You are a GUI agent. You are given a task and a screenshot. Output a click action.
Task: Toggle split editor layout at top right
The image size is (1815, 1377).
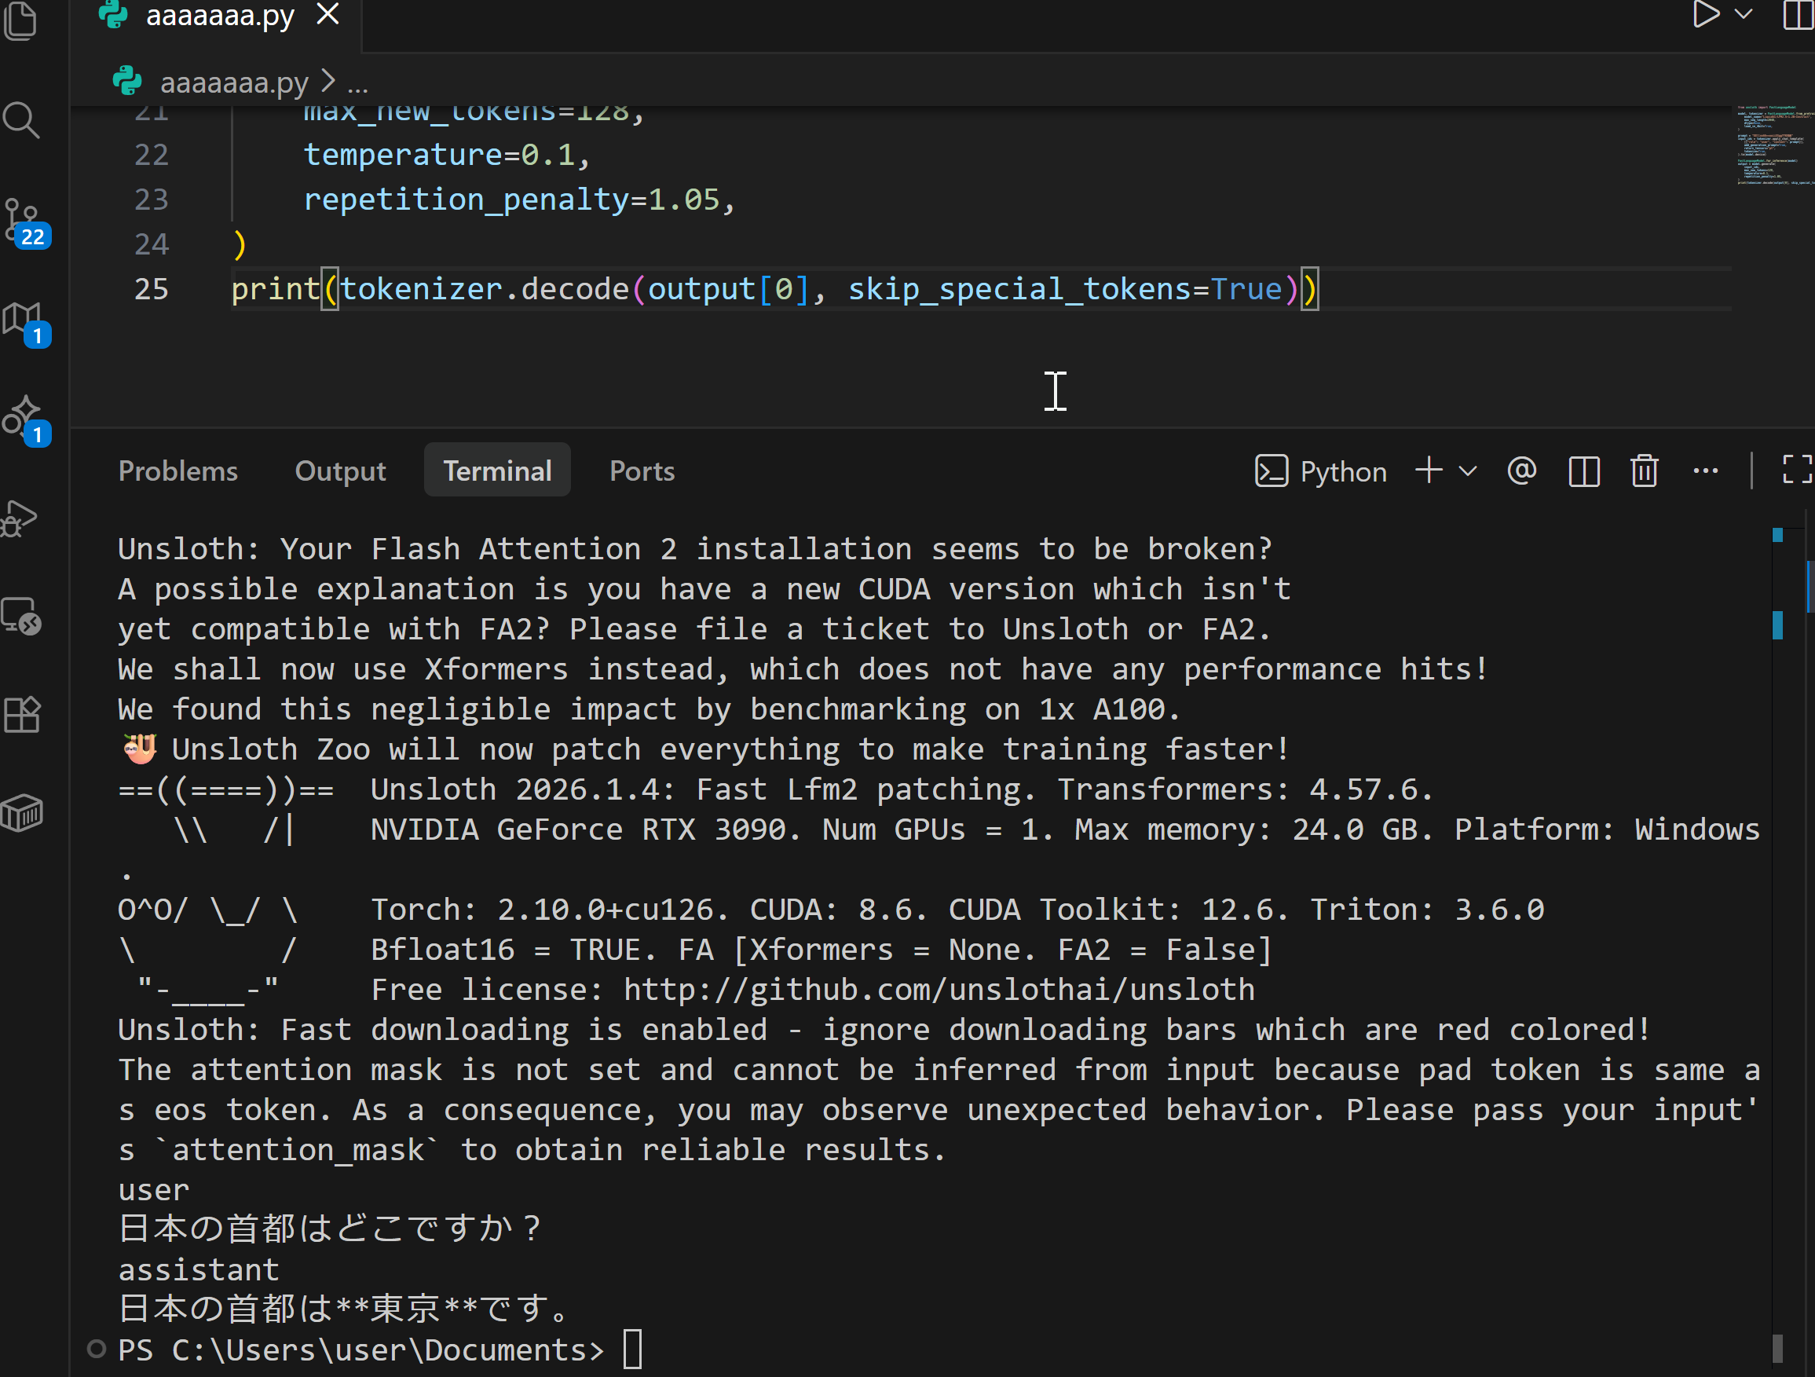point(1797,15)
